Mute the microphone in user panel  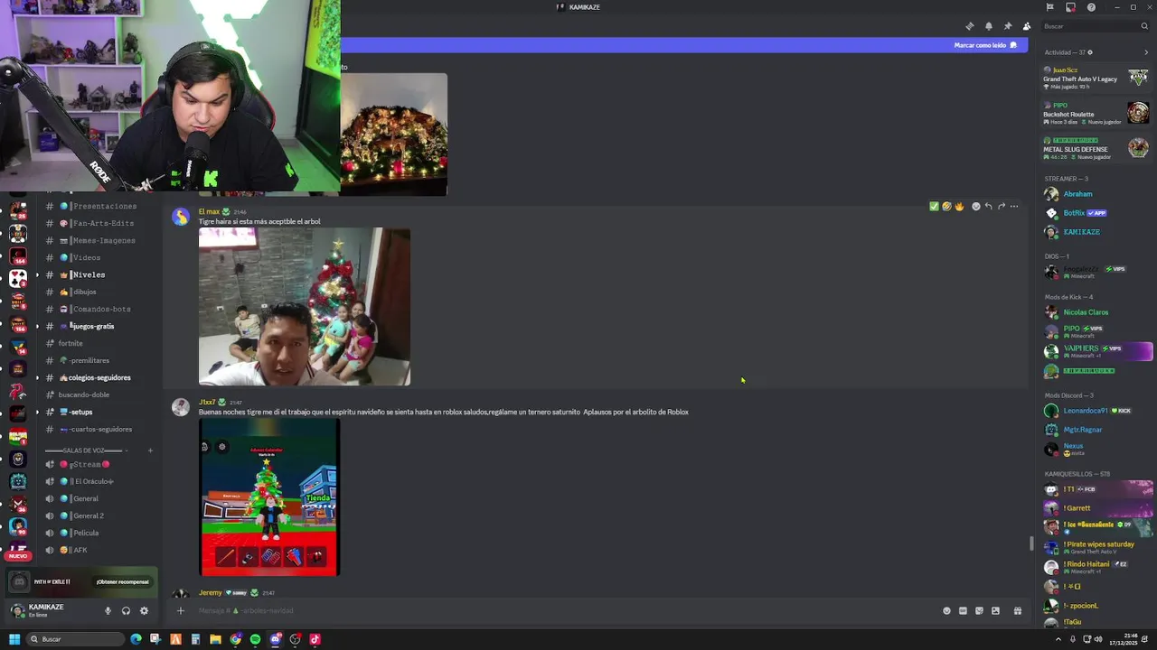(x=108, y=611)
